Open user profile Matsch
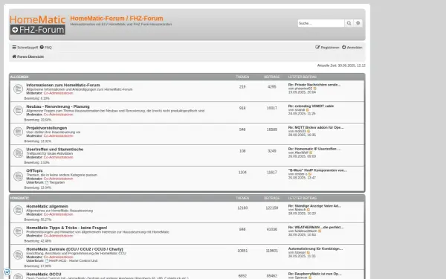Viewport: 446px width, 279px height. tap(300, 210)
